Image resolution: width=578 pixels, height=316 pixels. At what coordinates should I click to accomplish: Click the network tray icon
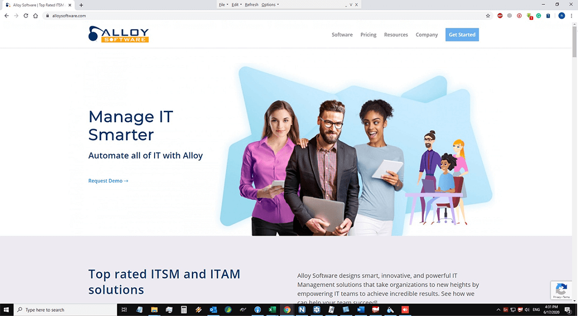pos(513,310)
